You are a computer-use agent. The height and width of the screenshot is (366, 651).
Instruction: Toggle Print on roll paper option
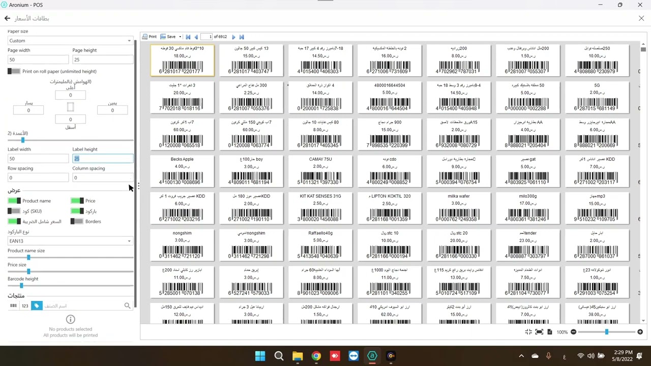(14, 71)
